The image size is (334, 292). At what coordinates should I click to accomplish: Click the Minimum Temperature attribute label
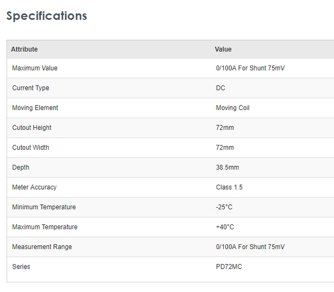coord(44,207)
